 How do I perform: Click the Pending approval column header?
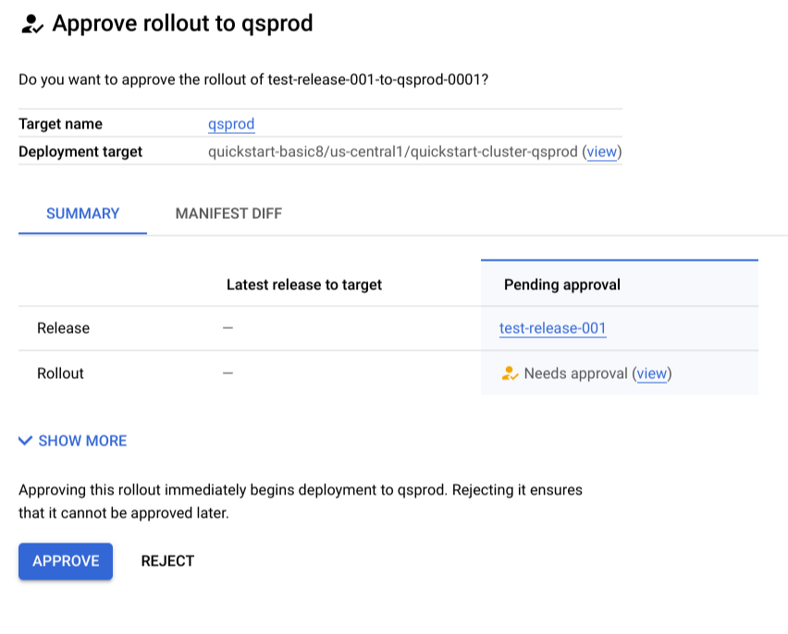tap(561, 285)
